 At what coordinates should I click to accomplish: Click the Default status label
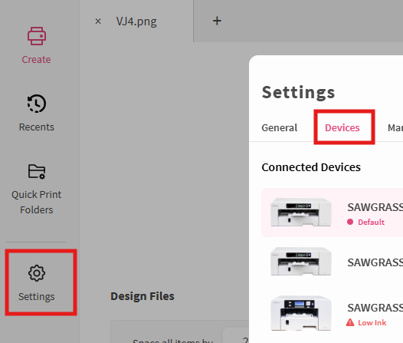pyautogui.click(x=371, y=222)
